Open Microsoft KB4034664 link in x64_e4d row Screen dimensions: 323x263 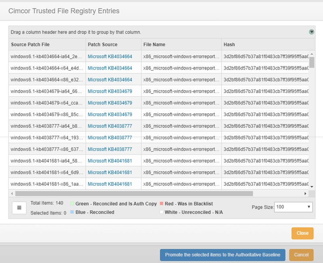point(110,68)
